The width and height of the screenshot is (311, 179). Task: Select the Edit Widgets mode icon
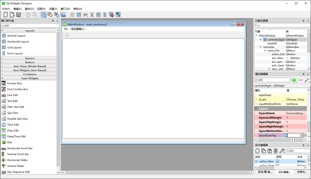click(44, 15)
